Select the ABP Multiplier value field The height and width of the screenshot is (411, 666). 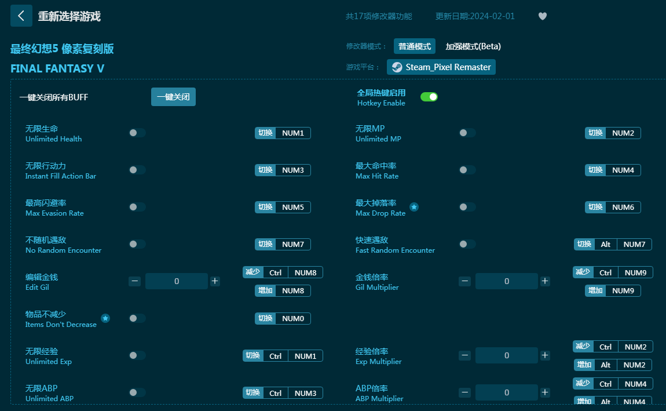click(507, 392)
